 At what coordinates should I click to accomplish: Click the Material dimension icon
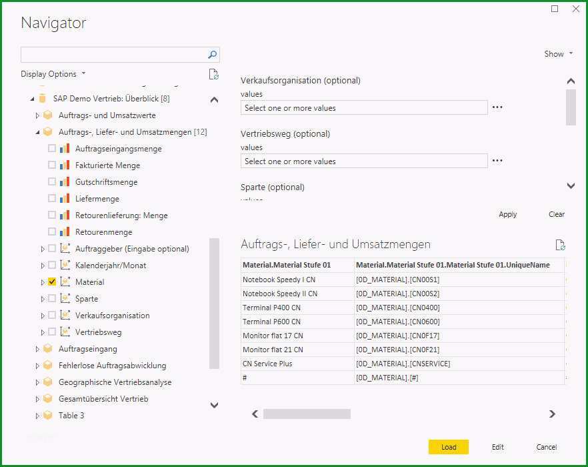point(65,282)
